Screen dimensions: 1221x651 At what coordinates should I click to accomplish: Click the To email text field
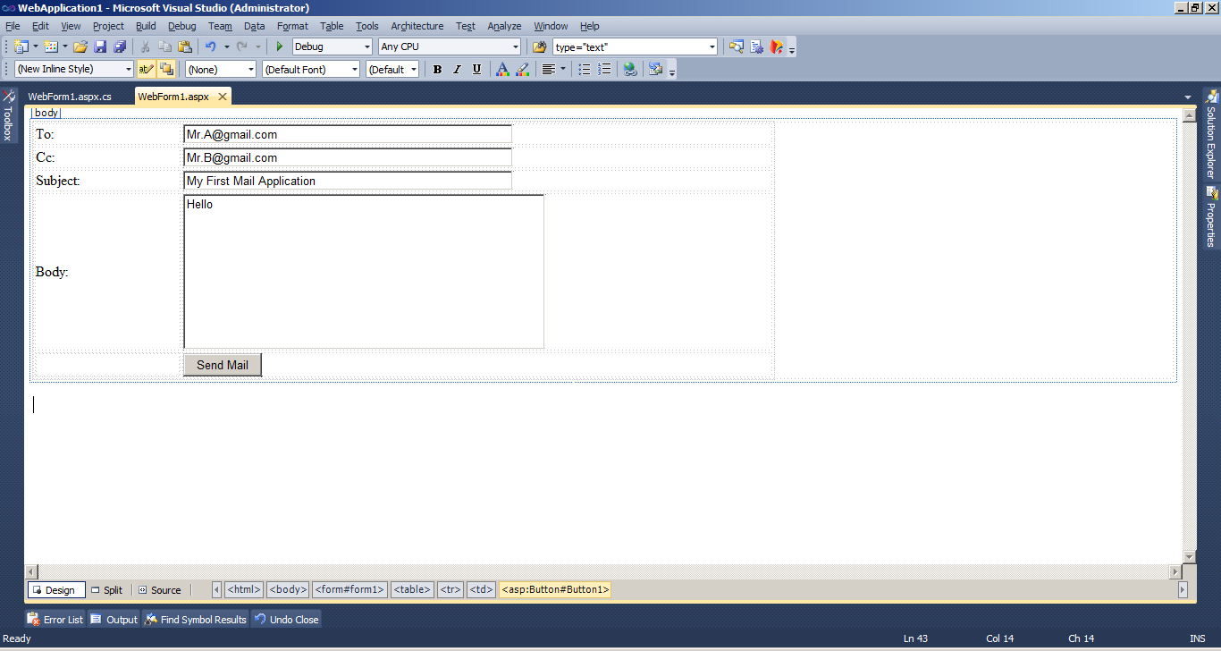click(348, 134)
